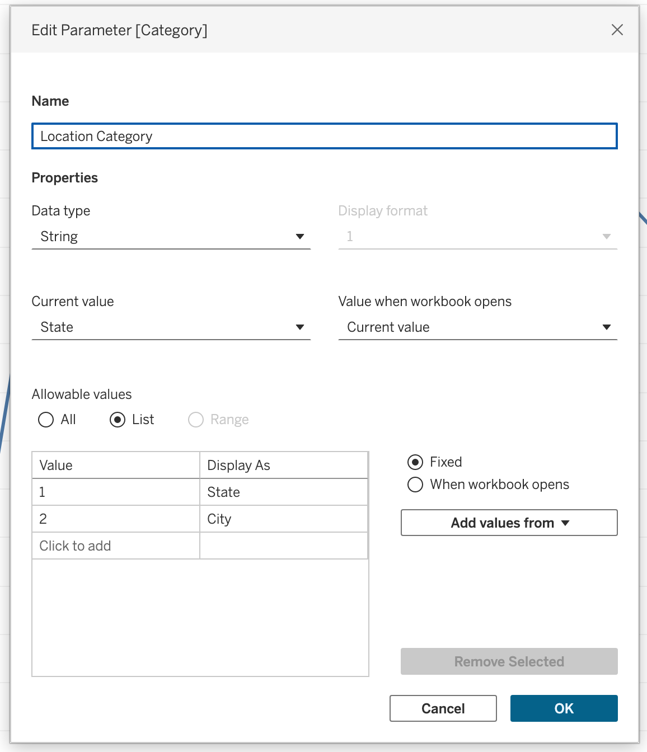Choose the When workbook opens radio button

pos(415,485)
